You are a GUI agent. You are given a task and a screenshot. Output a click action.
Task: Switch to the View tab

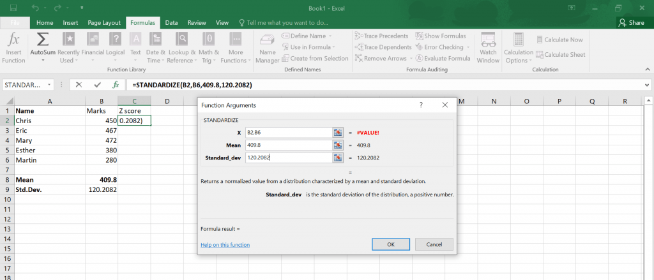click(x=222, y=23)
